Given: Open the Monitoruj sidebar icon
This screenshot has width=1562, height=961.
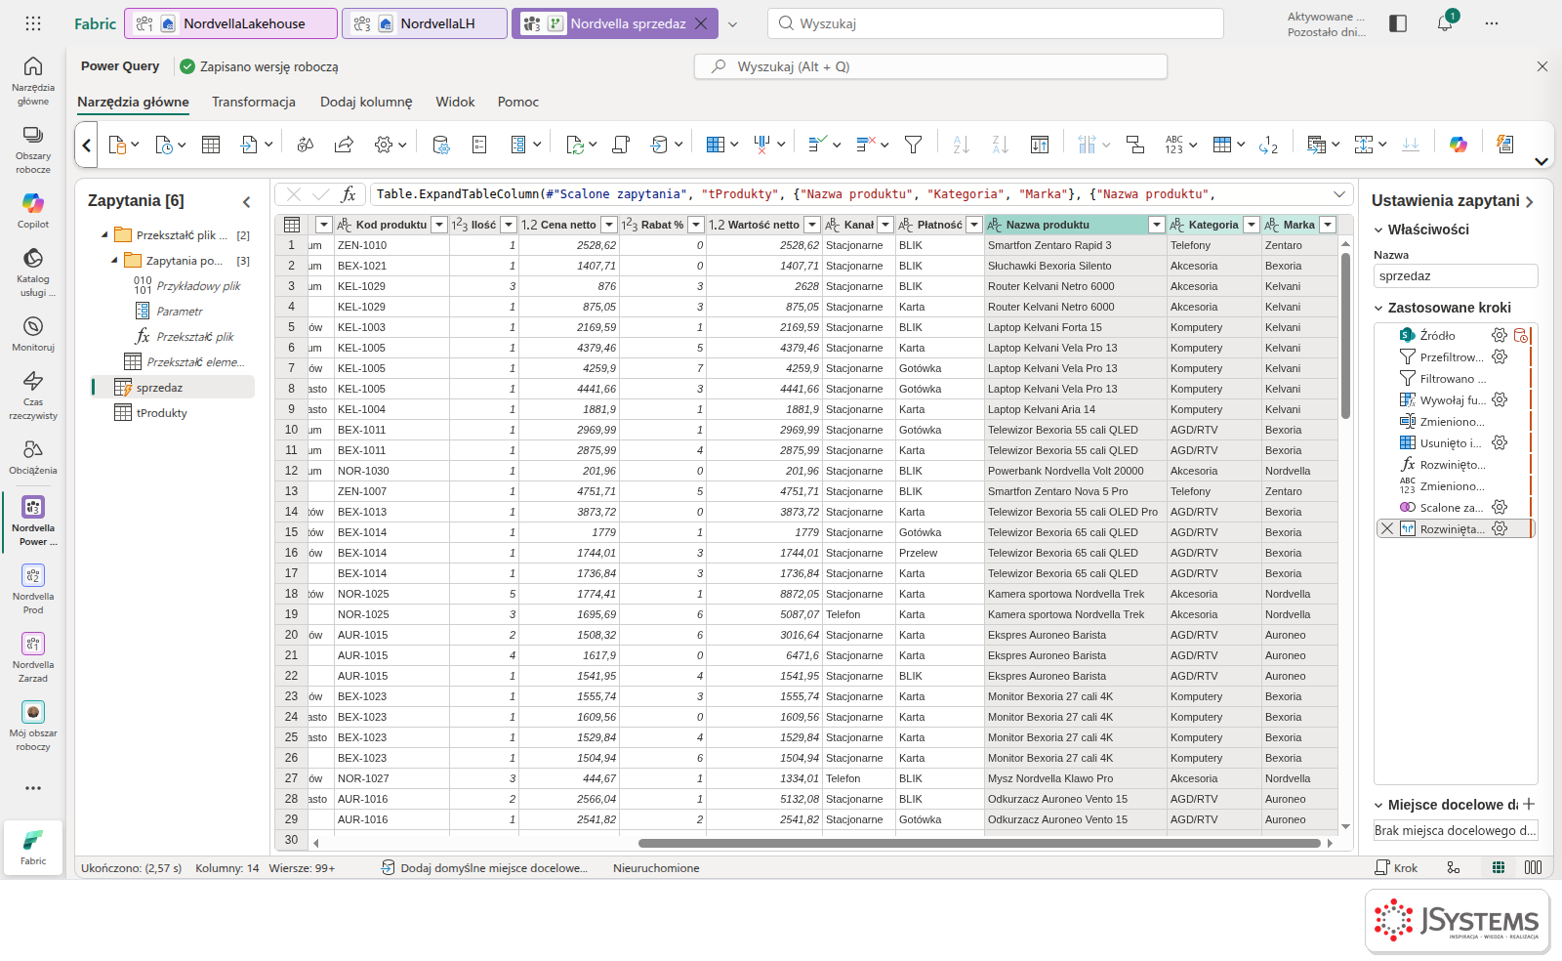Looking at the screenshot, I should coord(33,333).
